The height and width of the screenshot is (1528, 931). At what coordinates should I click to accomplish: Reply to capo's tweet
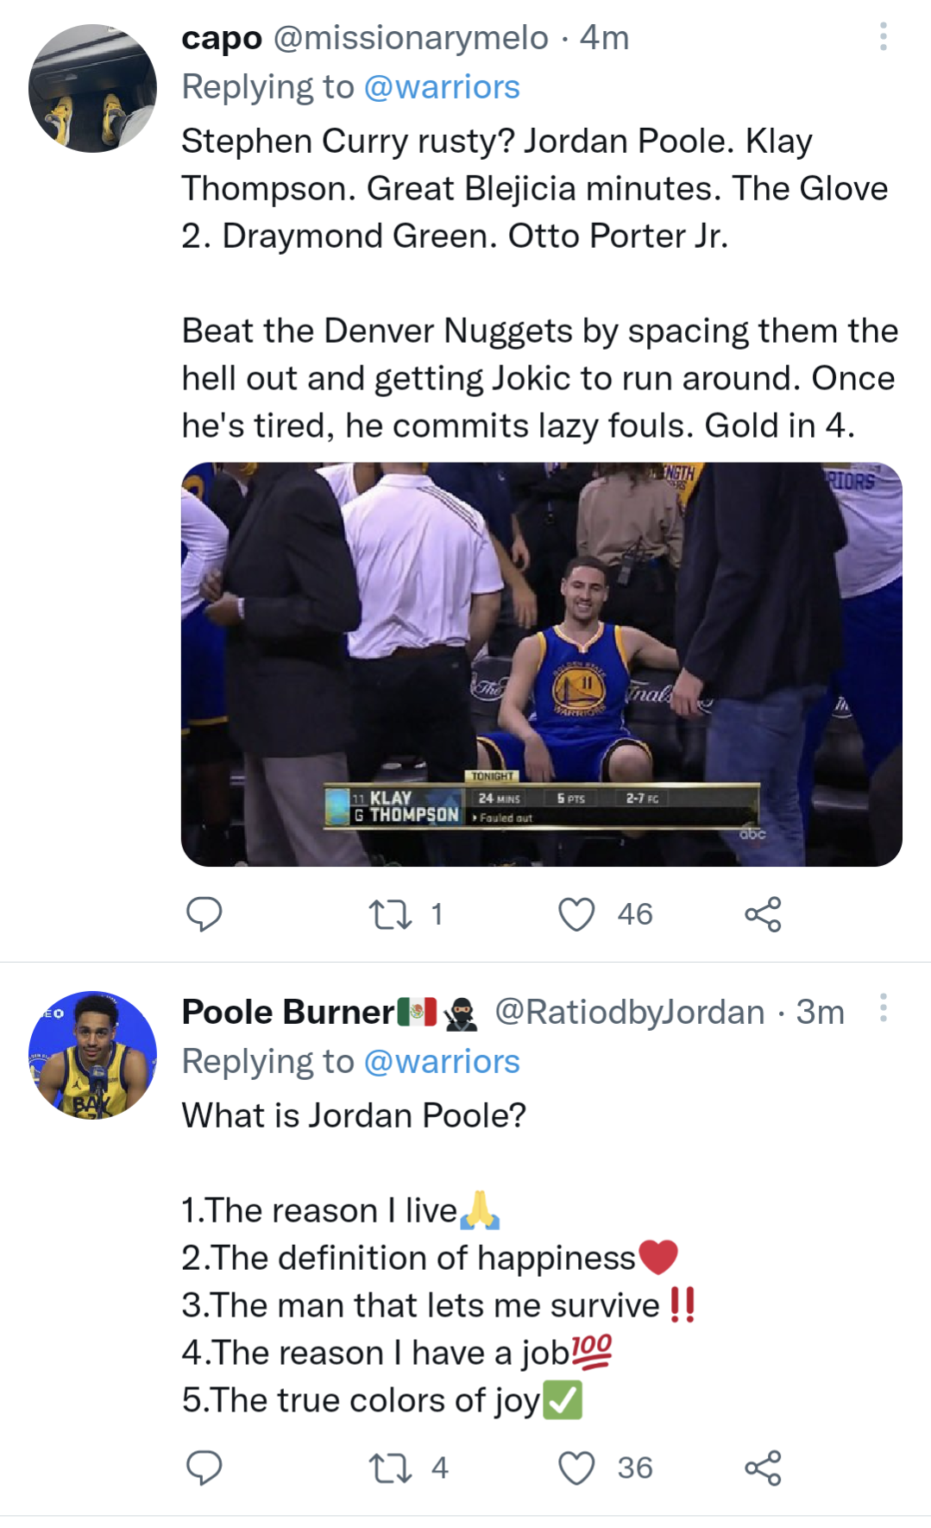point(204,914)
